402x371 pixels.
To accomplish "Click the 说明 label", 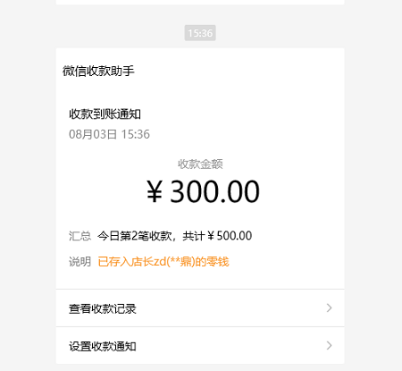I will coord(80,262).
